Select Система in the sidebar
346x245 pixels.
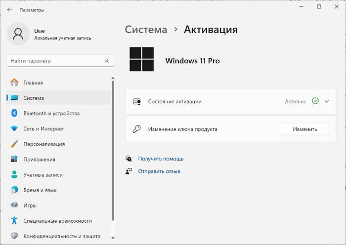[x=59, y=98]
